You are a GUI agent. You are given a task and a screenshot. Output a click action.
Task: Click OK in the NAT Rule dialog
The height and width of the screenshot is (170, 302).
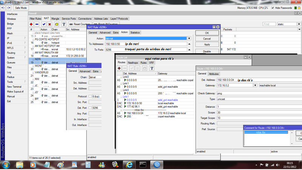coord(207,33)
